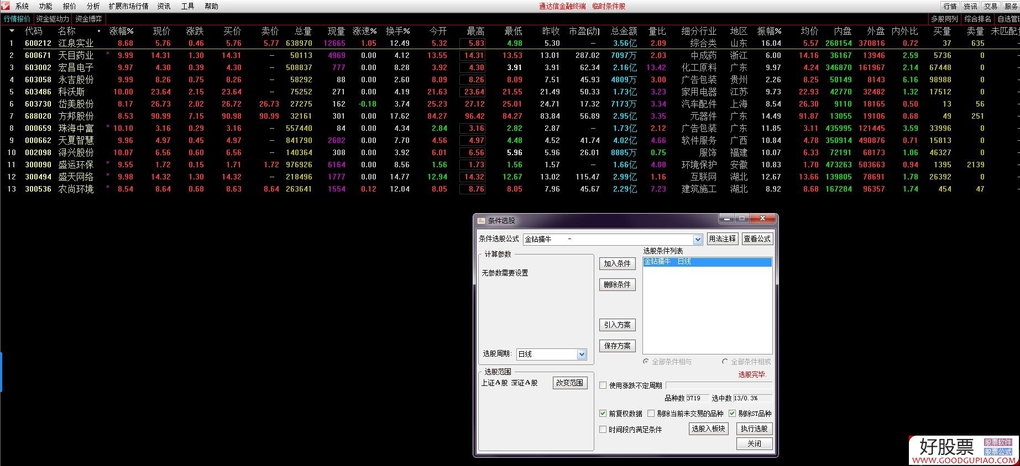Click the selection progress bar in dialog
This screenshot has width=1020, height=466.
coord(719,385)
